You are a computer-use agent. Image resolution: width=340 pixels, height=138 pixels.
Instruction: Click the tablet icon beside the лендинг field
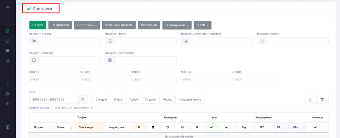34,61
